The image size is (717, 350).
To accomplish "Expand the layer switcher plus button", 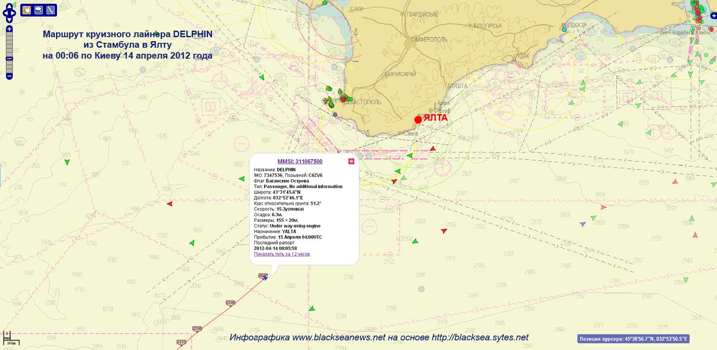I will 713,16.
